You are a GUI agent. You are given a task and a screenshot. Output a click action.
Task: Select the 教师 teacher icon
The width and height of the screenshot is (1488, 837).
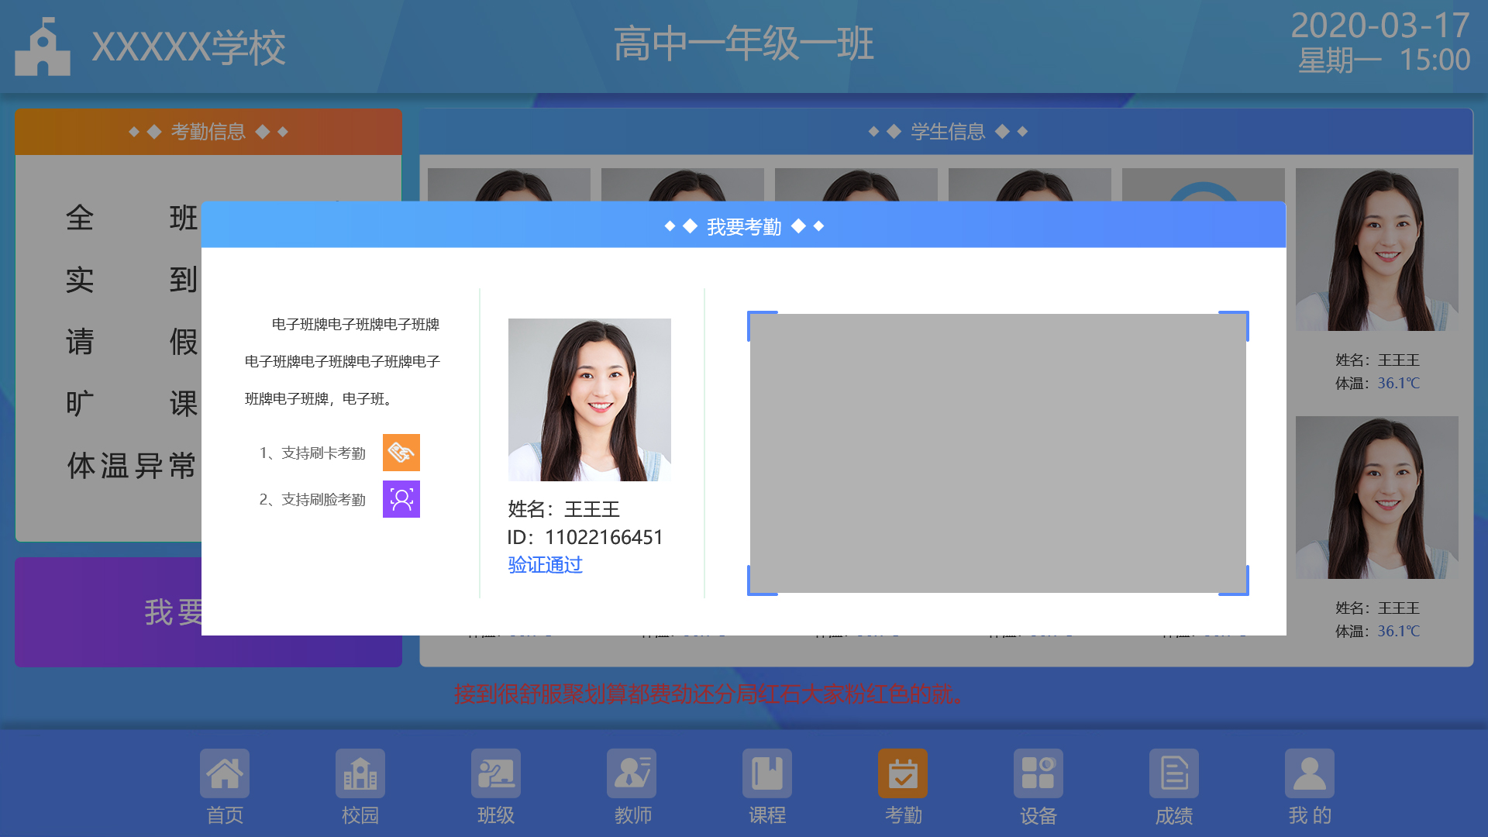point(632,773)
